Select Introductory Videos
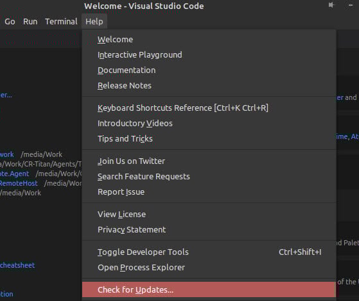The height and width of the screenshot is (301, 359). click(x=209, y=124)
